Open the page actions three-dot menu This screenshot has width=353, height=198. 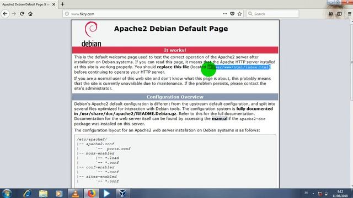pyautogui.click(x=225, y=14)
